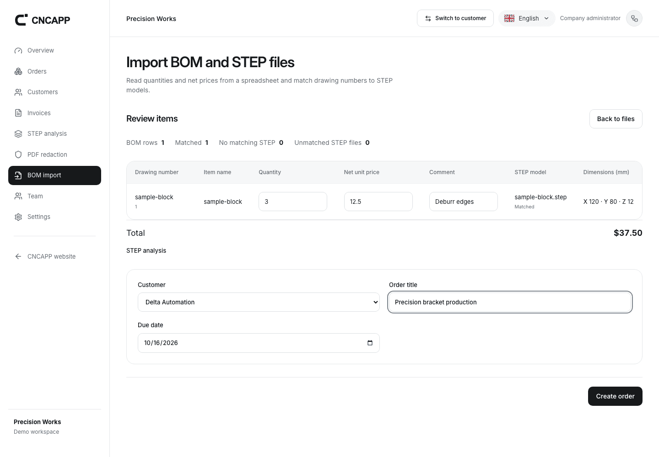
Task: Click the Drawing number column header
Action: click(x=157, y=172)
